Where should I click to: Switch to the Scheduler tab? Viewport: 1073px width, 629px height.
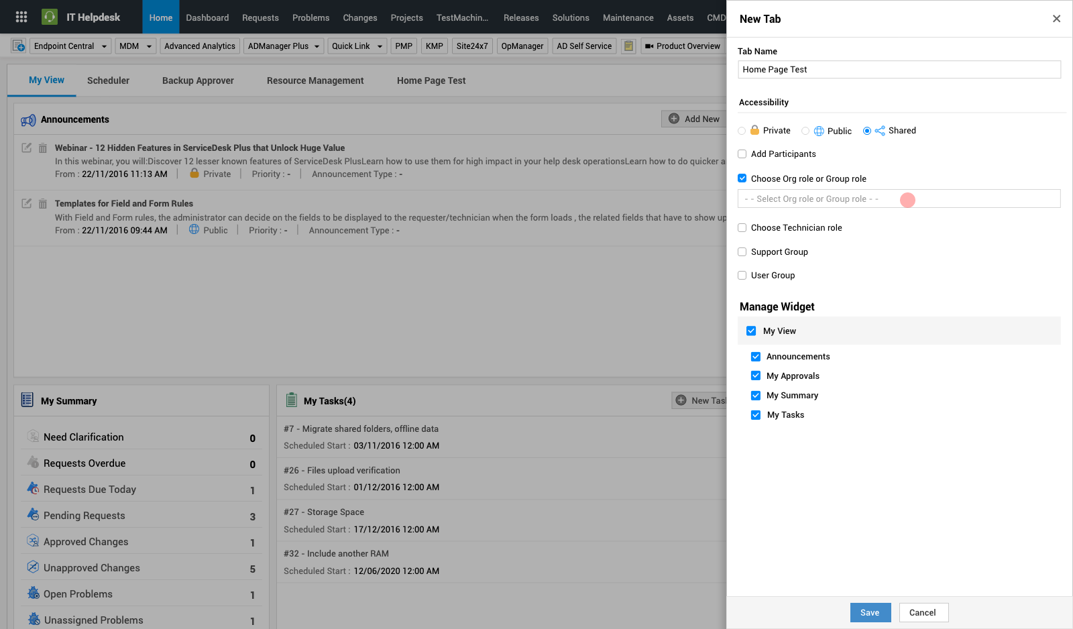pyautogui.click(x=108, y=80)
